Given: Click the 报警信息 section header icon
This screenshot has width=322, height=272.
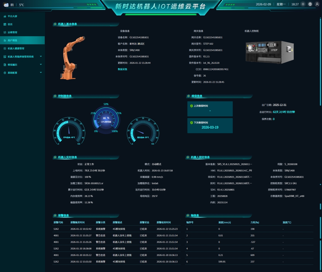Looking at the screenshot, I should pyautogui.click(x=55, y=215).
